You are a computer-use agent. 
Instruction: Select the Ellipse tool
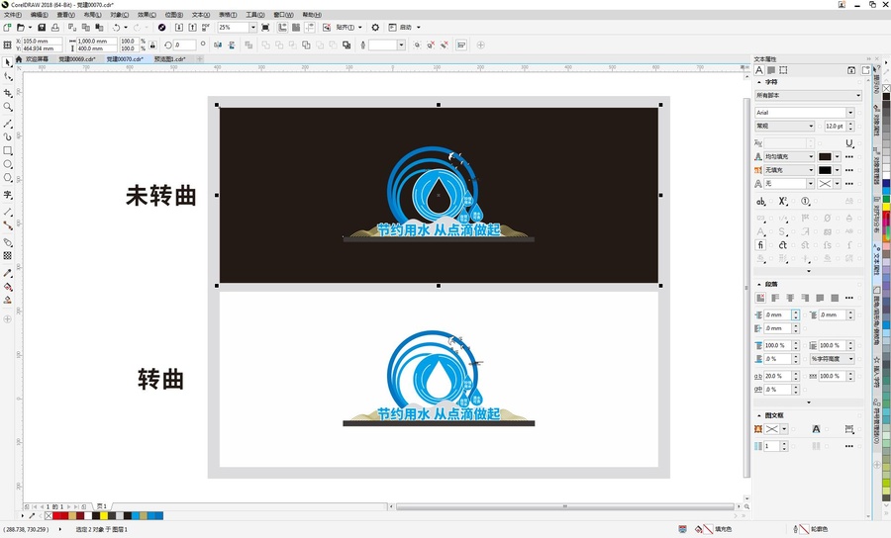[7, 164]
